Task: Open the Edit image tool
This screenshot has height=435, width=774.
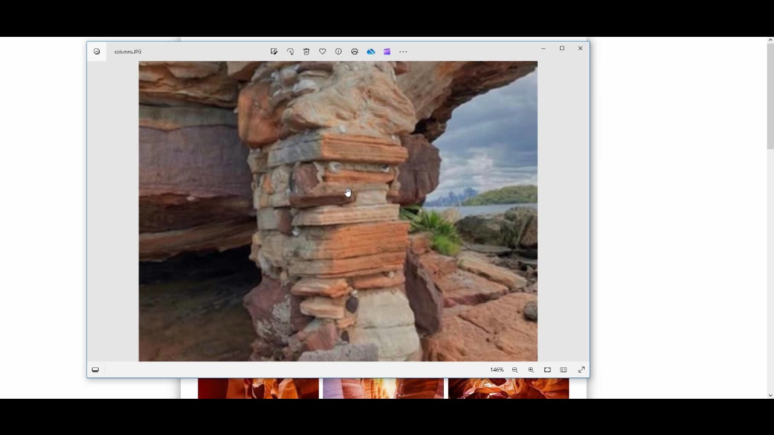Action: (x=274, y=52)
